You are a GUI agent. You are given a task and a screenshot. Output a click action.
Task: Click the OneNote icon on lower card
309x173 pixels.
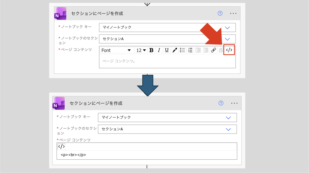tap(59, 103)
